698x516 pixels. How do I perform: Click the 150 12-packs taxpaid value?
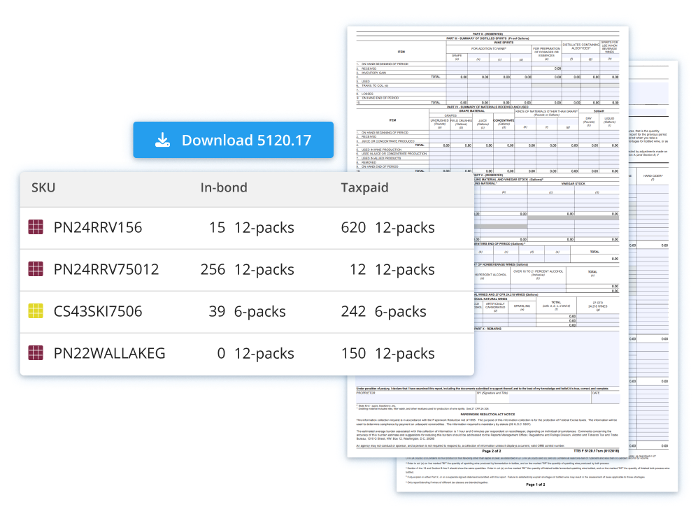(x=387, y=354)
